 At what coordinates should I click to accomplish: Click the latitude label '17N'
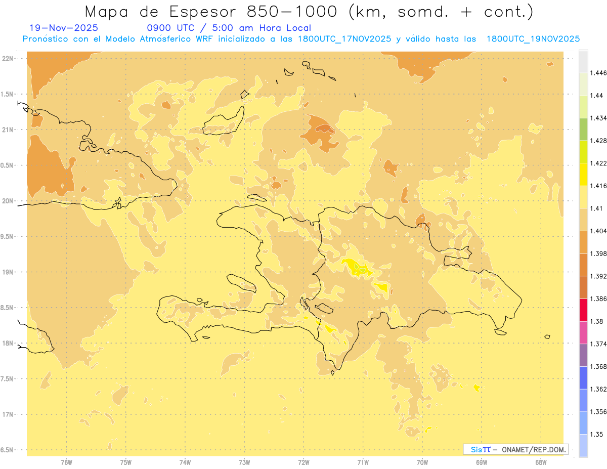point(8,414)
